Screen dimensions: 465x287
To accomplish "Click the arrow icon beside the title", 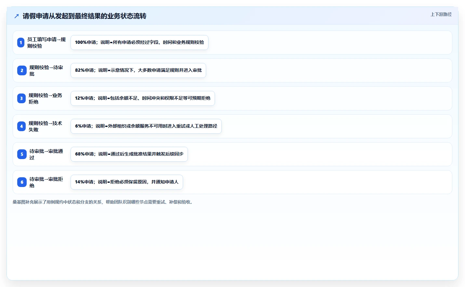I will (17, 16).
